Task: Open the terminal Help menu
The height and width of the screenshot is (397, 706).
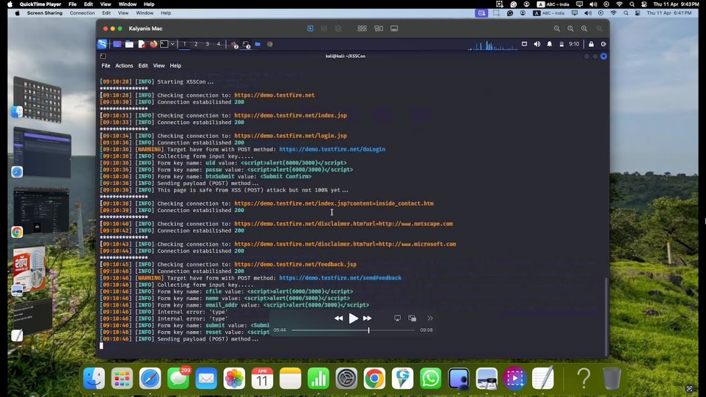Action: pyautogui.click(x=175, y=66)
